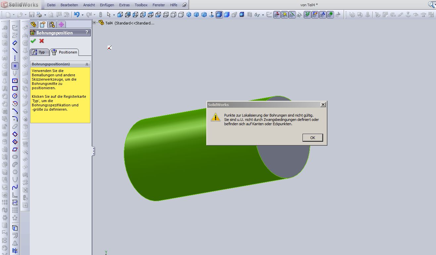Click the panel collapse handle on splitter
The width and height of the screenshot is (436, 255).
pos(94,151)
